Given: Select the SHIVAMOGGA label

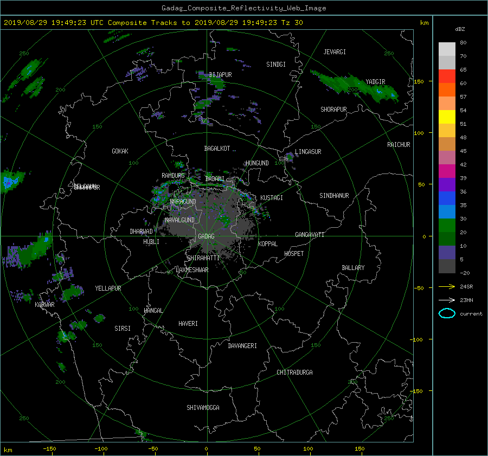Looking at the screenshot, I should coord(203,408).
